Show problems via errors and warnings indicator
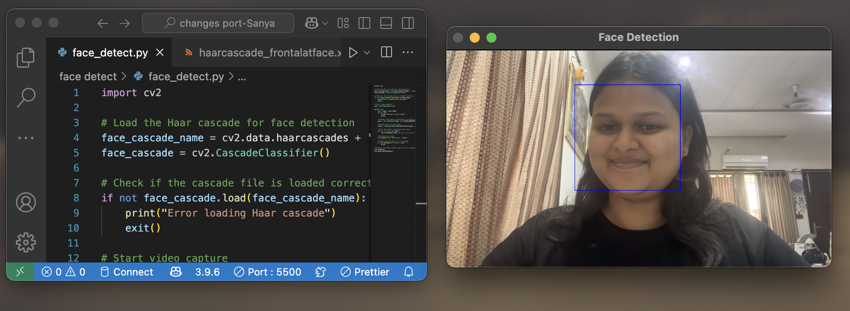 click(x=64, y=272)
